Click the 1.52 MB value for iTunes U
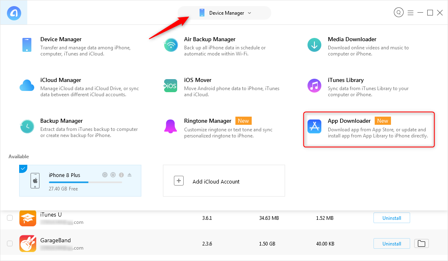The height and width of the screenshot is (261, 448). click(325, 218)
